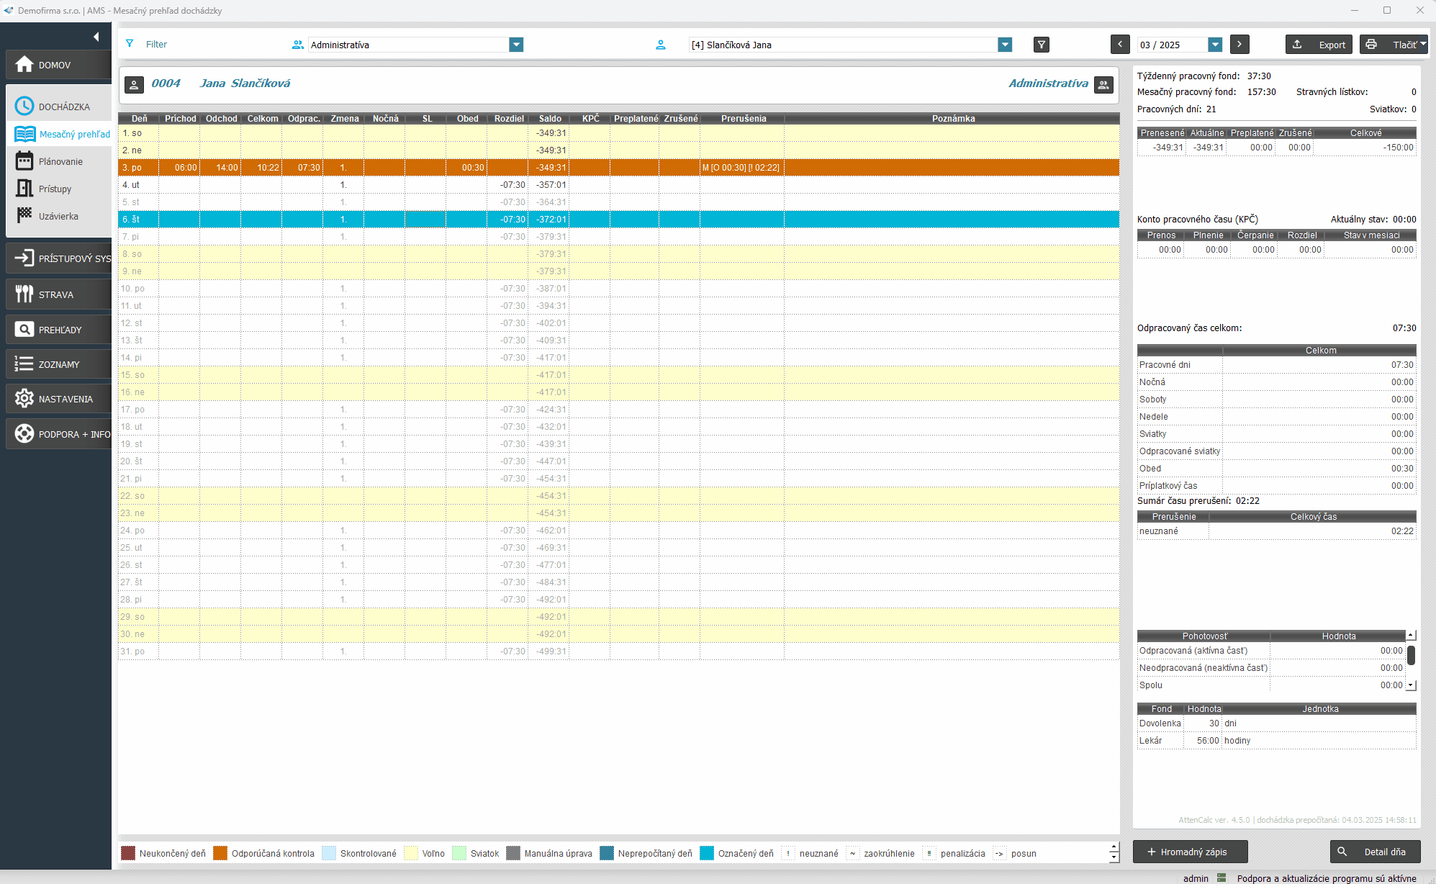
Task: Expand the Slančíková Jana employee dropdown
Action: (x=1005, y=45)
